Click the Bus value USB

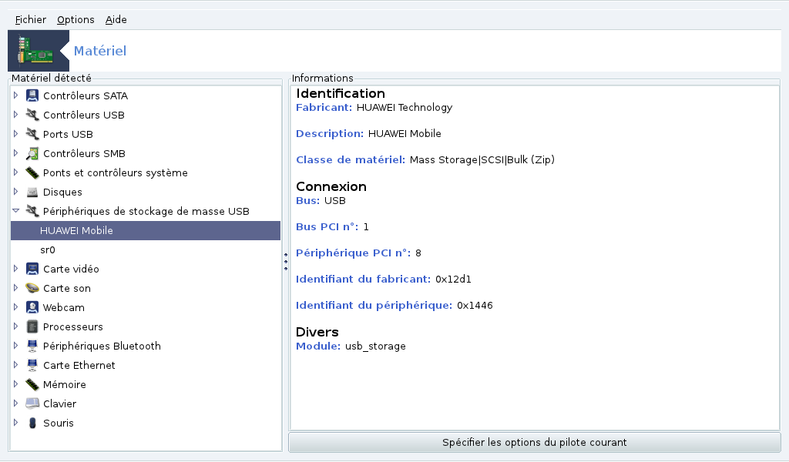(x=335, y=201)
